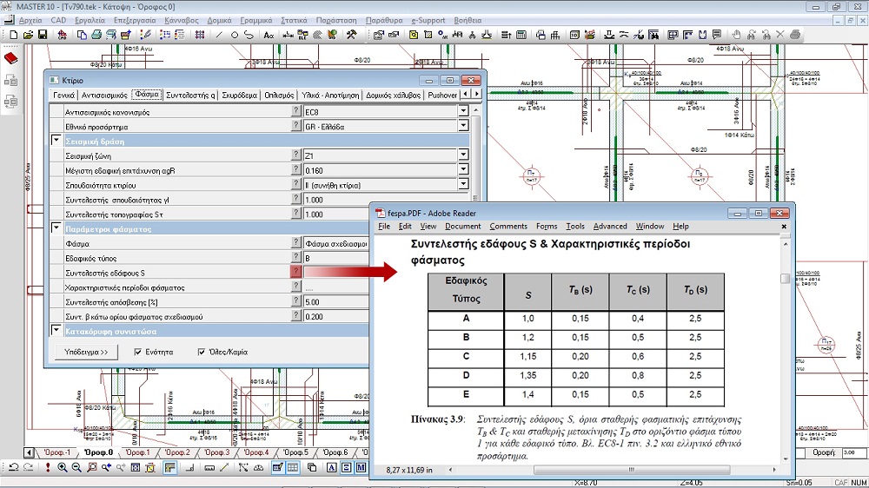Image resolution: width=869 pixels, height=488 pixels.
Task: Click help button for Συντελεστής εδάφους S
Action: [296, 272]
